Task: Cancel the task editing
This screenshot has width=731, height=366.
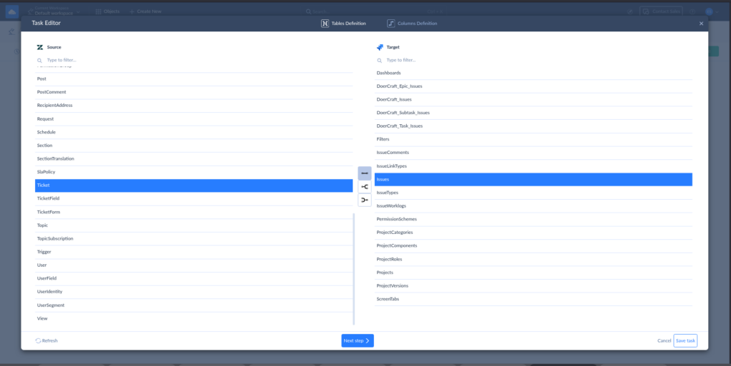Action: pos(665,341)
